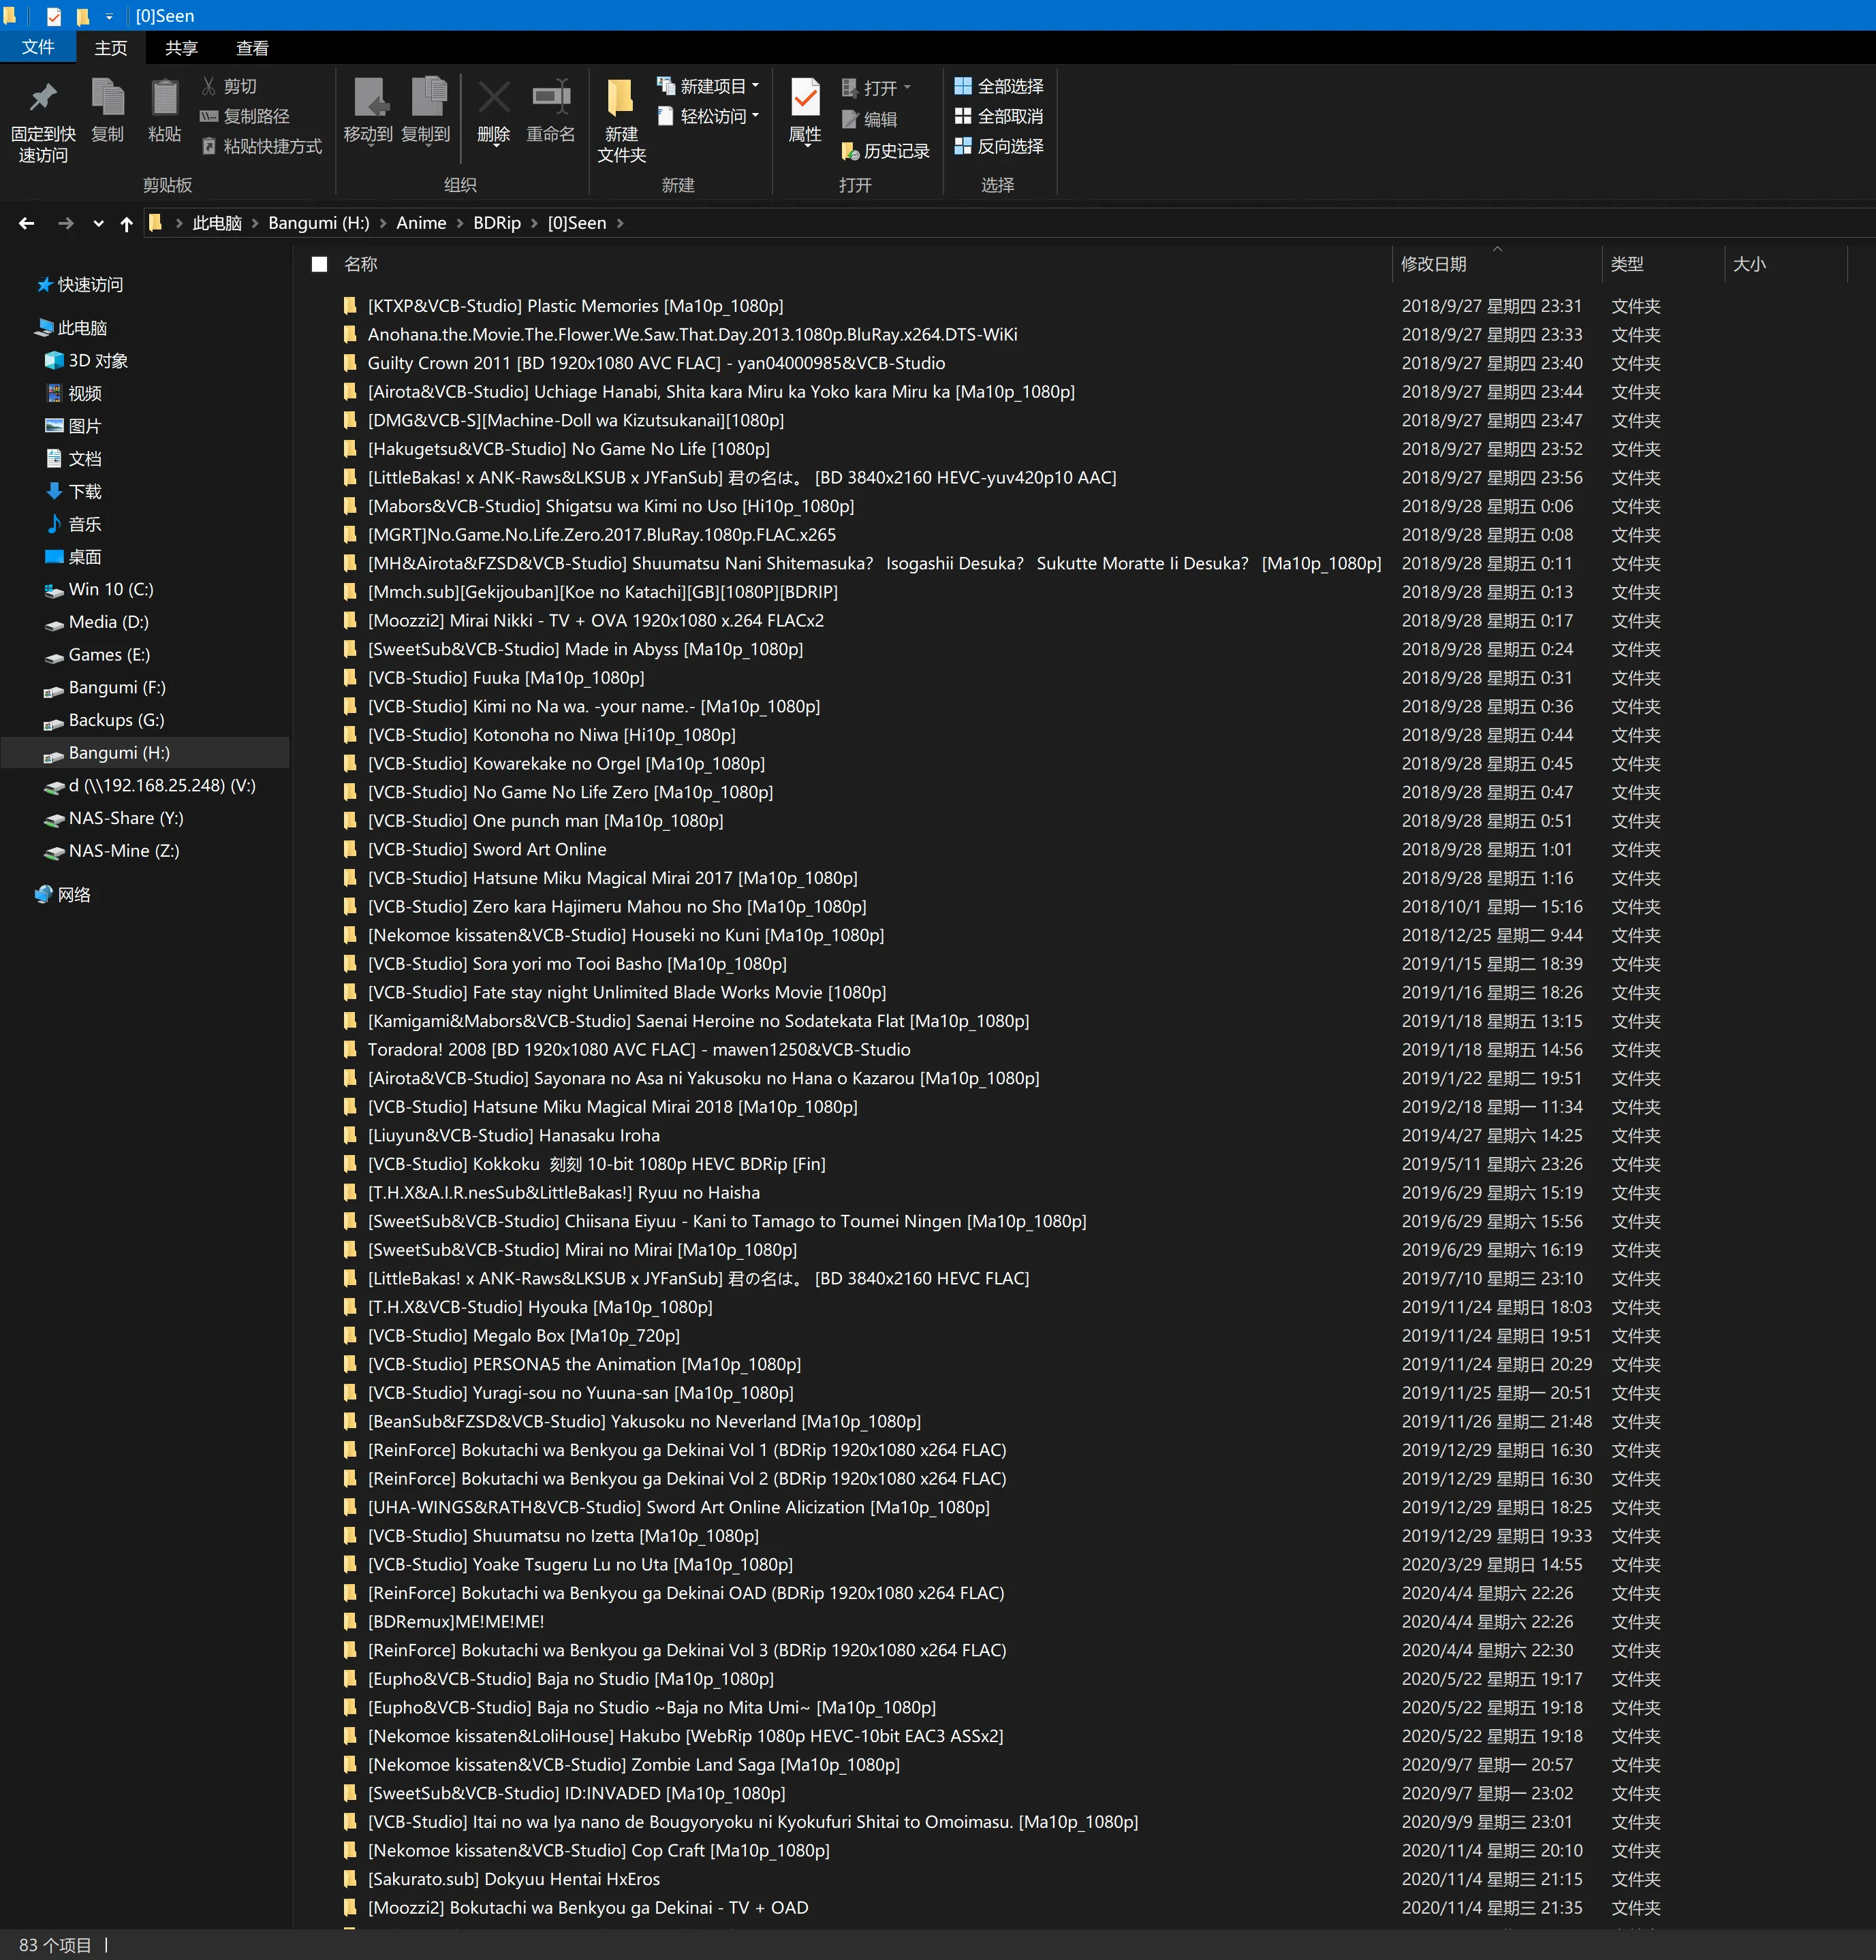The image size is (1876, 1960).
Task: Open the New Item (新建项目) dropdown
Action: [708, 87]
